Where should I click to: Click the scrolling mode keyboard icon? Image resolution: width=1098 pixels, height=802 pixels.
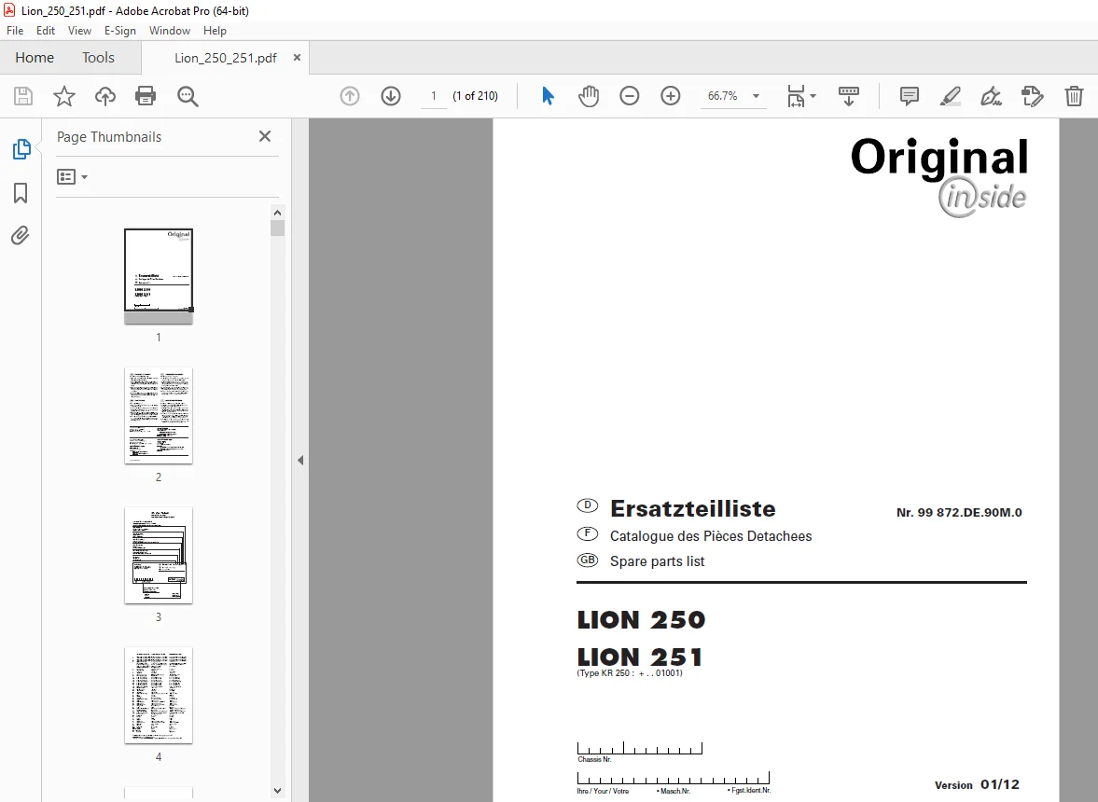[849, 96]
